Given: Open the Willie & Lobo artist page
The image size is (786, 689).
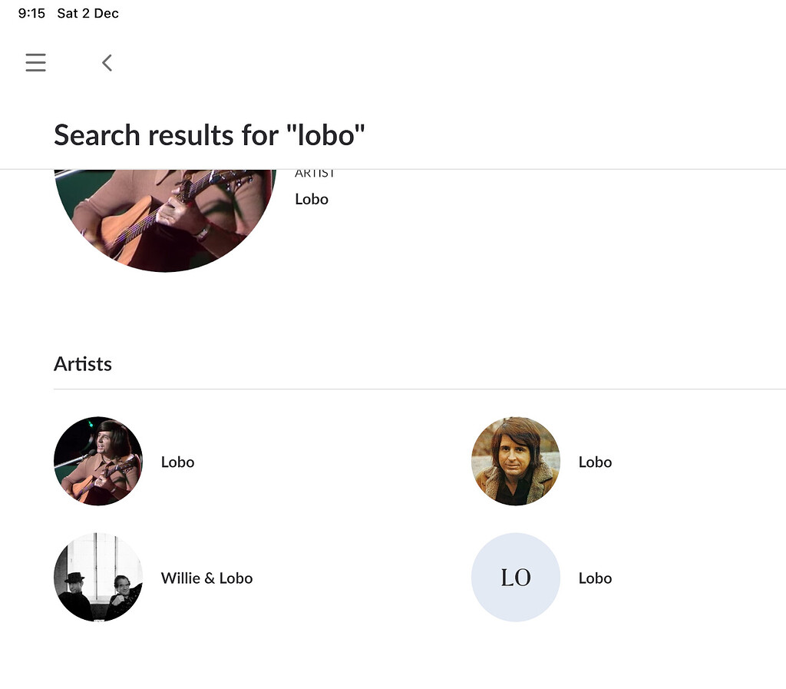Looking at the screenshot, I should 206,578.
